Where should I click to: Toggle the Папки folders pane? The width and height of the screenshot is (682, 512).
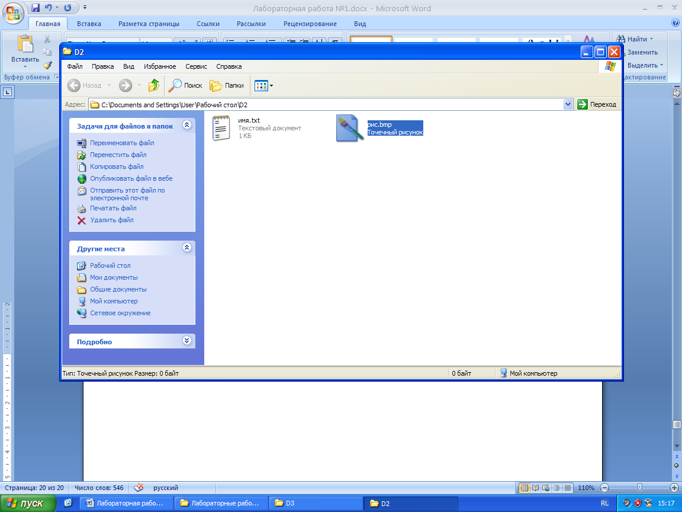227,85
